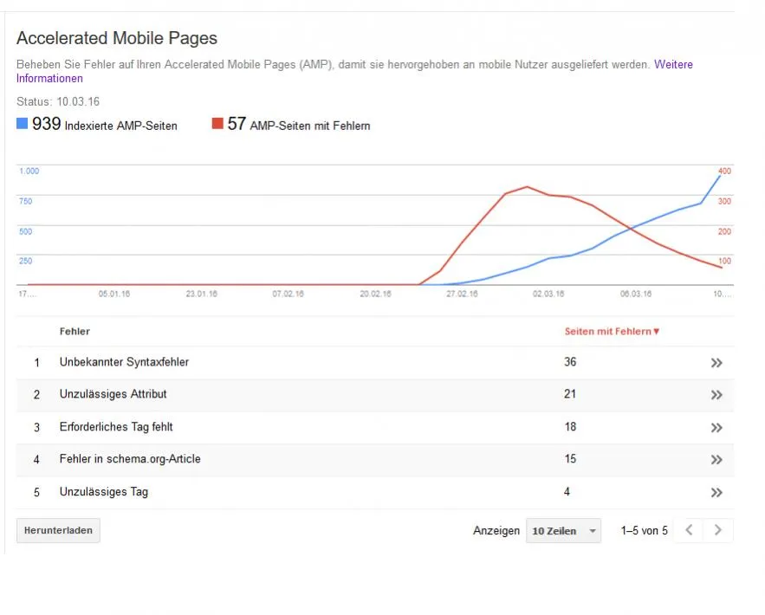Click dropdown arrow next to 10 Zeilen
The height and width of the screenshot is (615, 765).
tap(593, 531)
